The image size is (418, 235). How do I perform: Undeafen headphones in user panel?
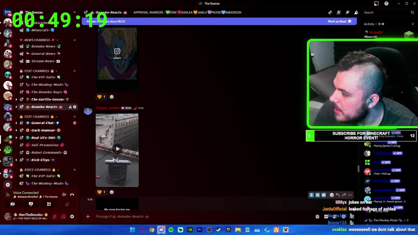63,216
